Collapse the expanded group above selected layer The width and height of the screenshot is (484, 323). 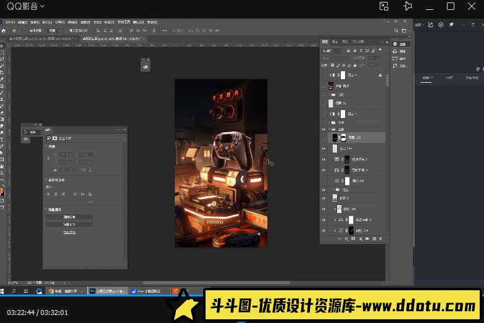point(330,130)
